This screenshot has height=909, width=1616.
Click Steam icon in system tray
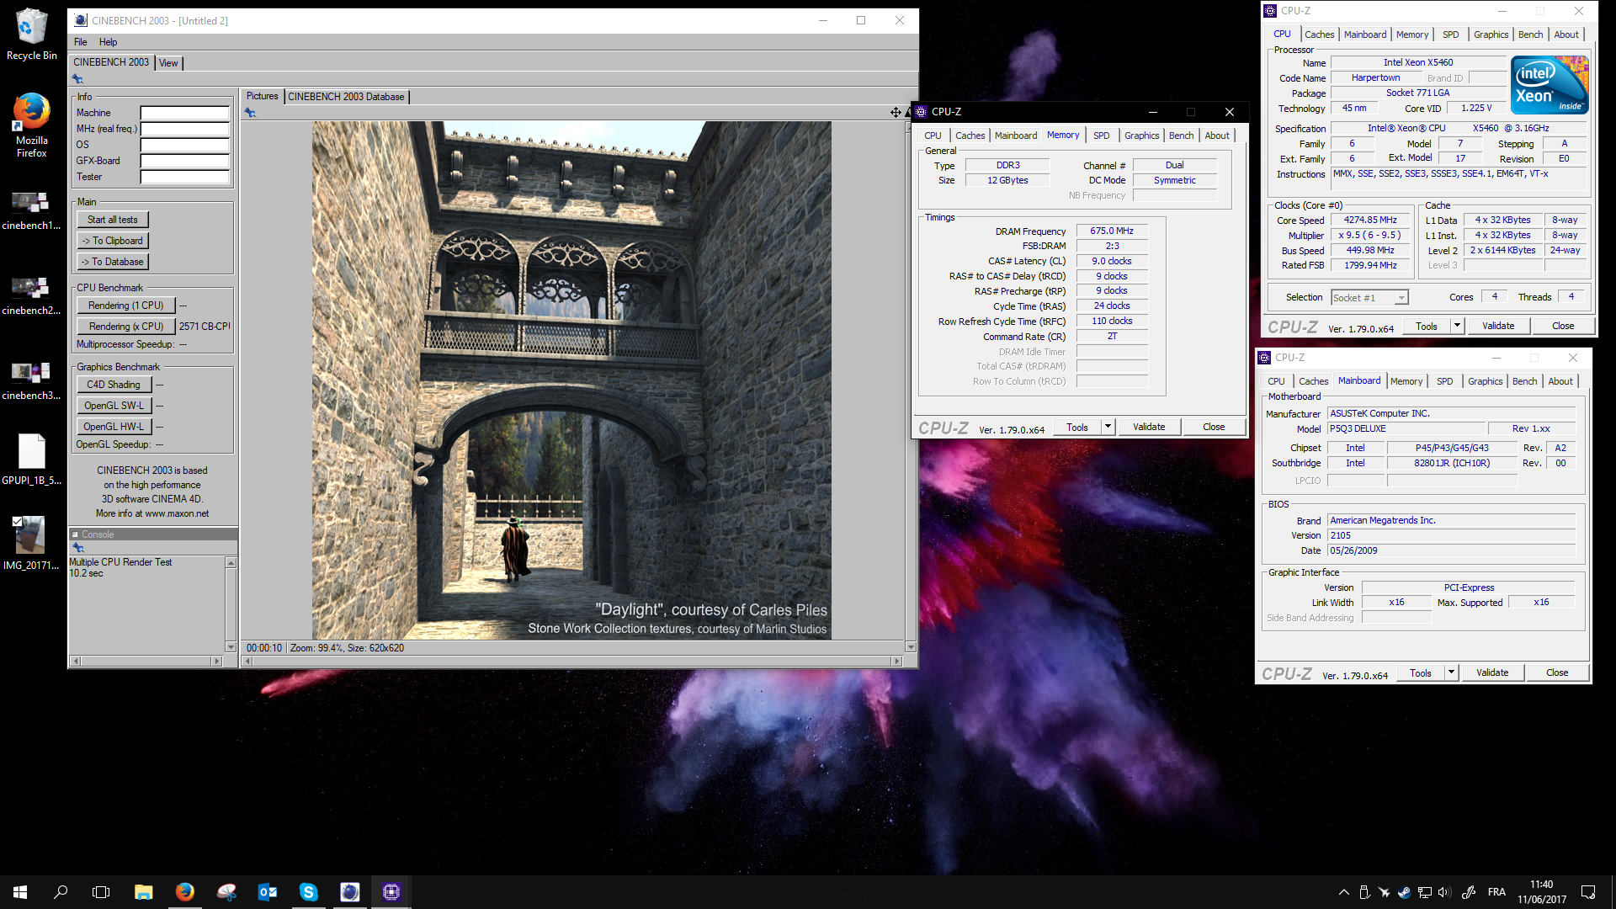[x=1404, y=892]
